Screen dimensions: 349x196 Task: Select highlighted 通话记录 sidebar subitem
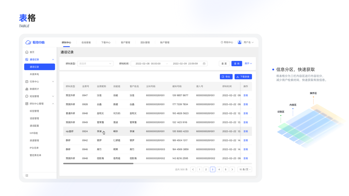point(40,67)
